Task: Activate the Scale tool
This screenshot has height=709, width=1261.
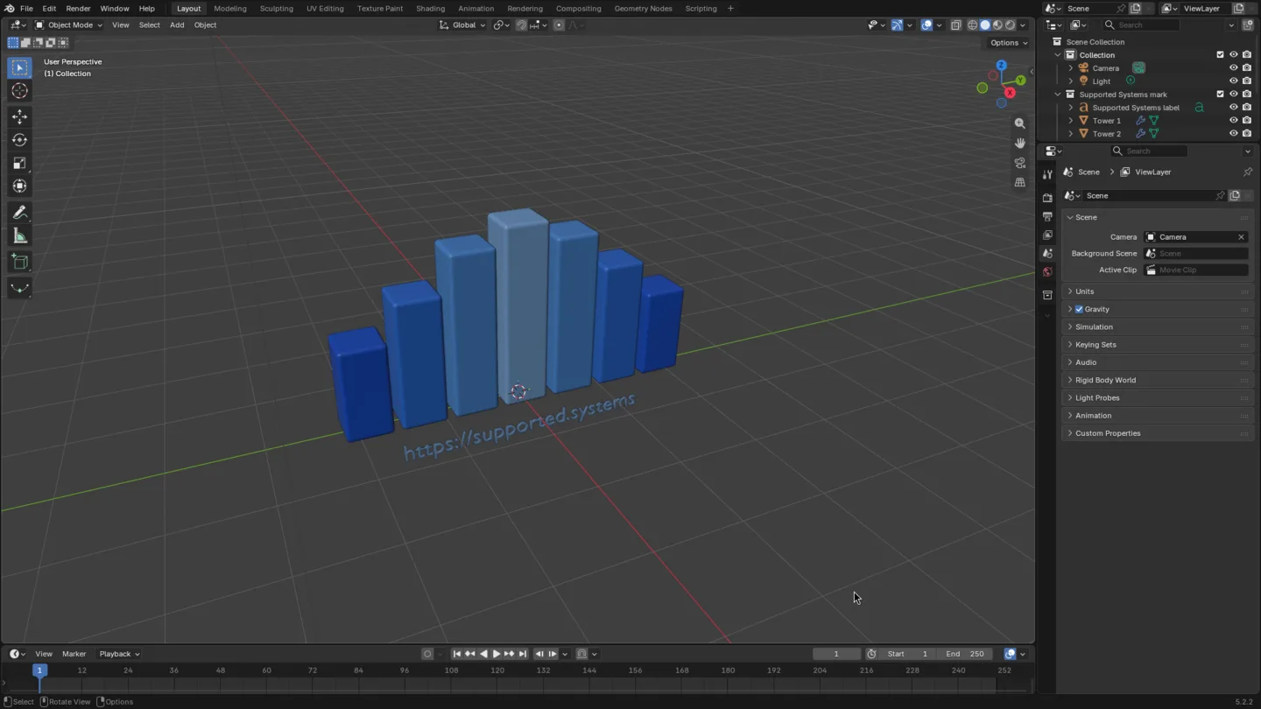Action: [x=19, y=163]
